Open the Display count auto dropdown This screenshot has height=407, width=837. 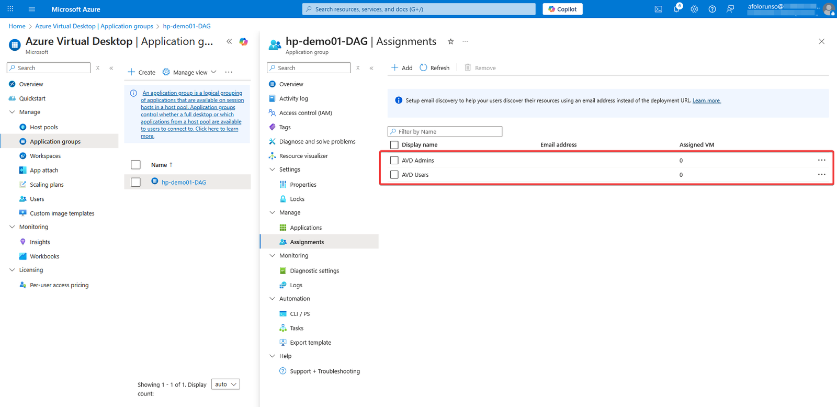[x=225, y=385]
